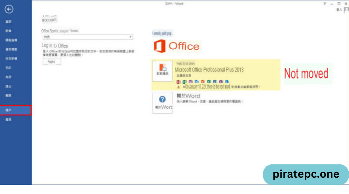Open 選項 (Options) at the sidebar bottom

pyautogui.click(x=9, y=119)
